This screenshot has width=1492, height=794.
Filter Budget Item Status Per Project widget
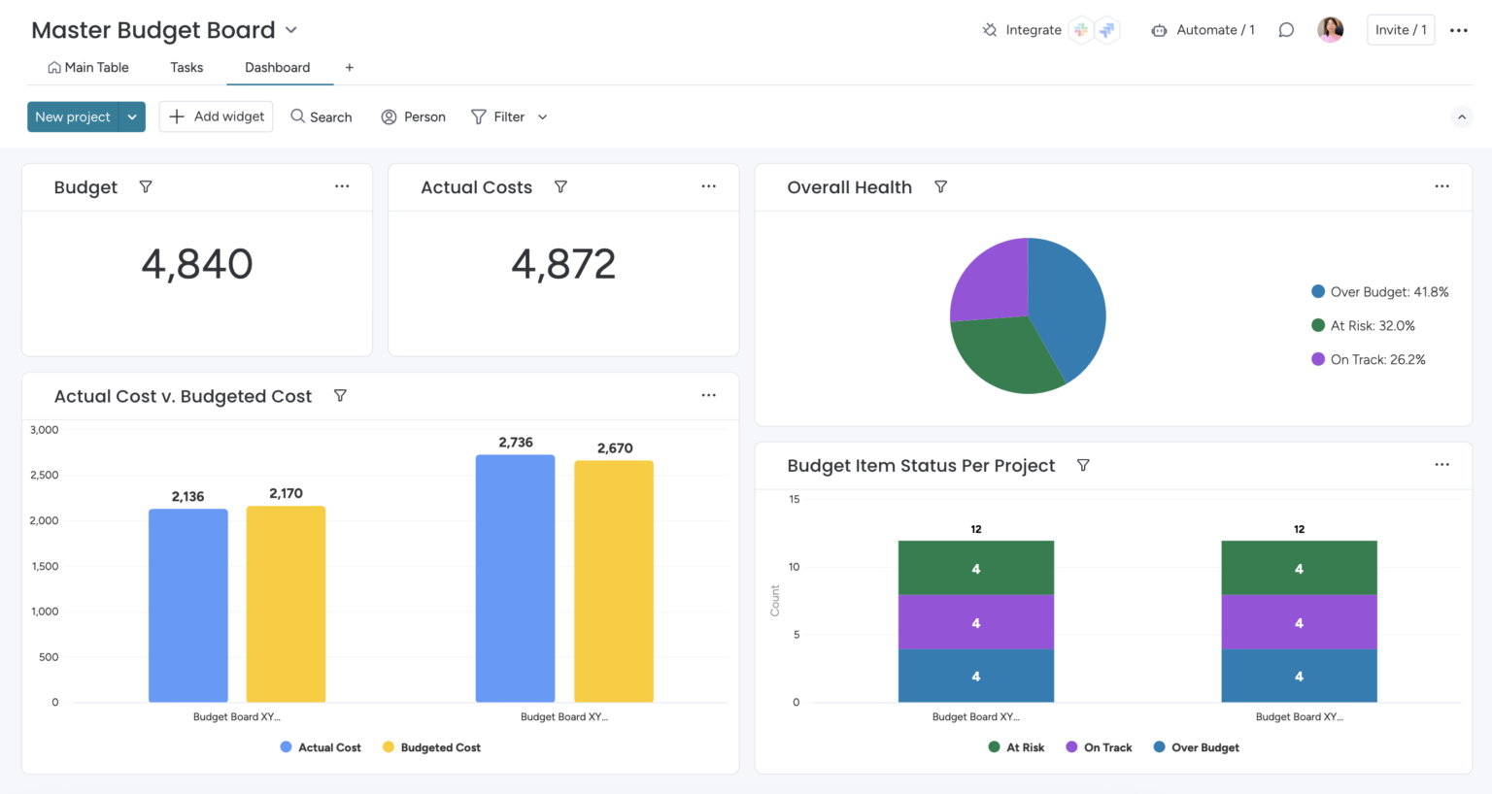(x=1083, y=466)
